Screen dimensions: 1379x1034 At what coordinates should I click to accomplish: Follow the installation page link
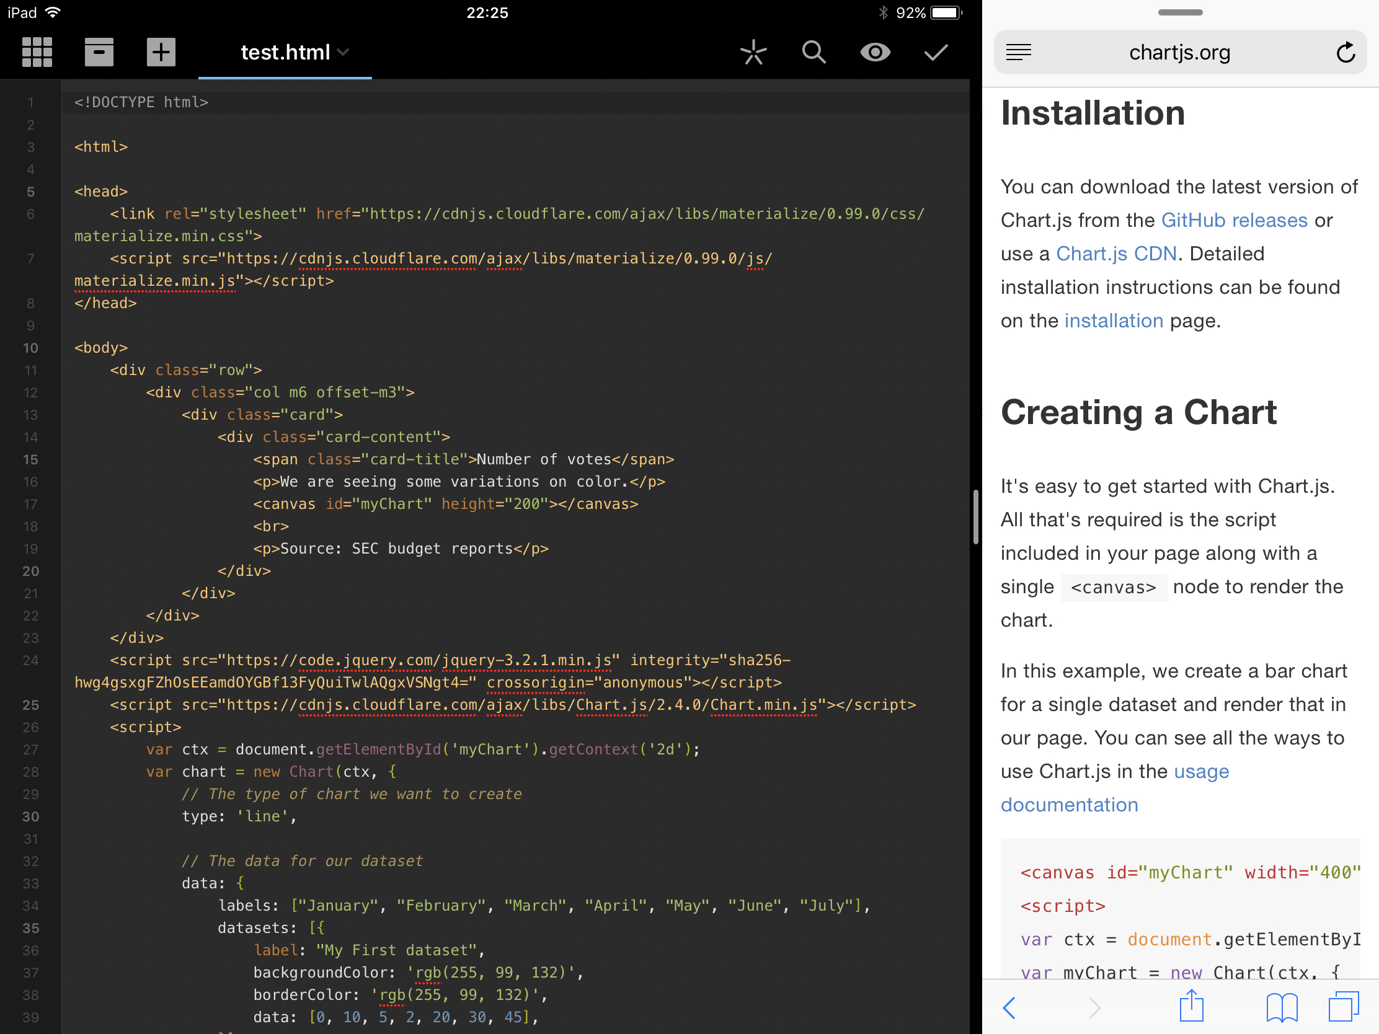tap(1114, 320)
